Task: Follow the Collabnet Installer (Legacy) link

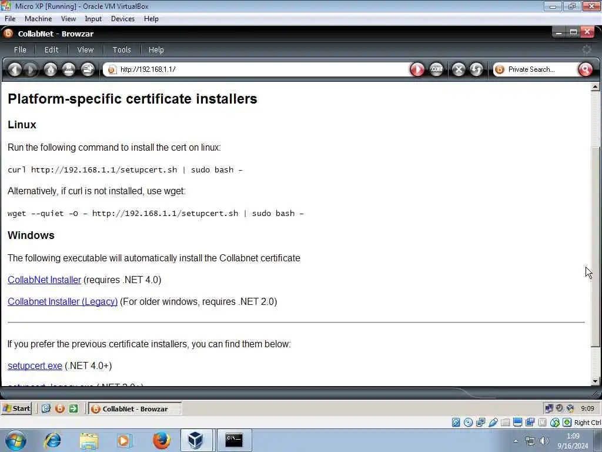Action: point(62,302)
